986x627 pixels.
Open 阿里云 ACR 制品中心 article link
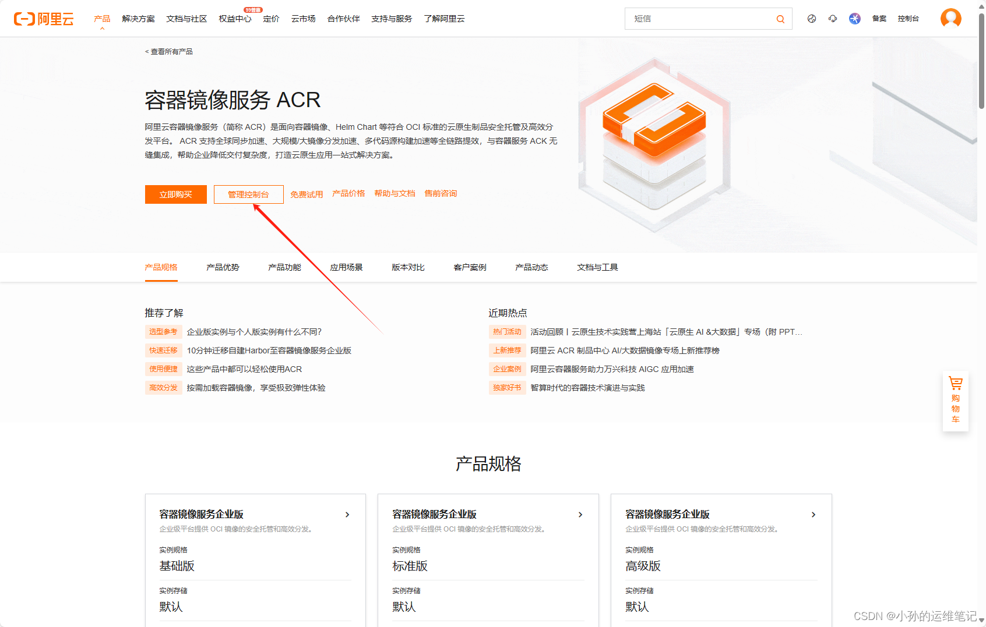tap(625, 350)
